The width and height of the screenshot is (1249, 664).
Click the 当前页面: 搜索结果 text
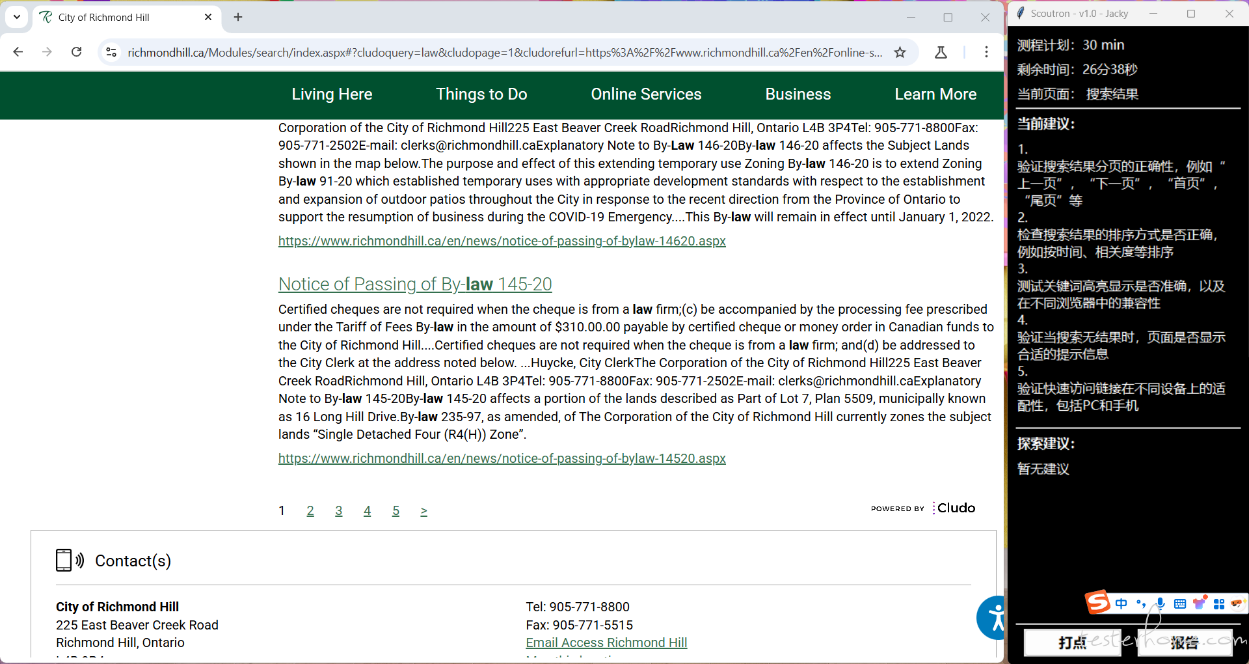point(1078,94)
